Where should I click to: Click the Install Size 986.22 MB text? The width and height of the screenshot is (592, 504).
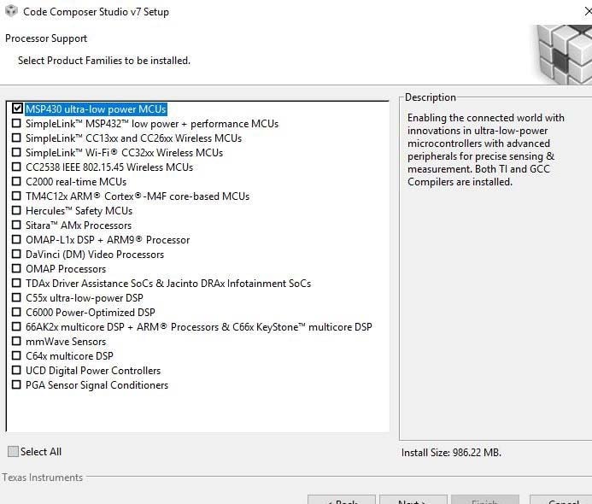(451, 452)
